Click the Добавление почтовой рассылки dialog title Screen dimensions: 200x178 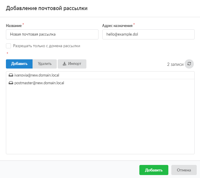47,8
